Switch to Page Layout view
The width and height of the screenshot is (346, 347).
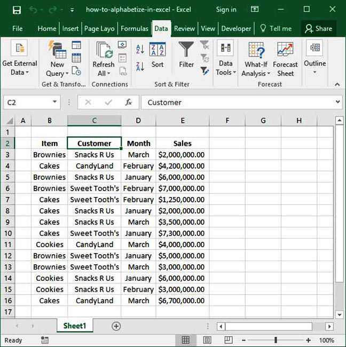pos(206,340)
